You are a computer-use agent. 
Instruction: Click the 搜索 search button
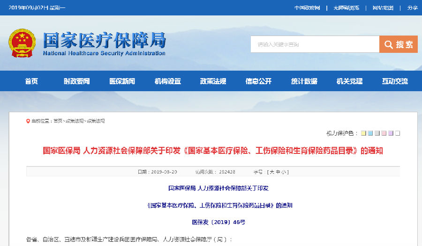pyautogui.click(x=398, y=44)
